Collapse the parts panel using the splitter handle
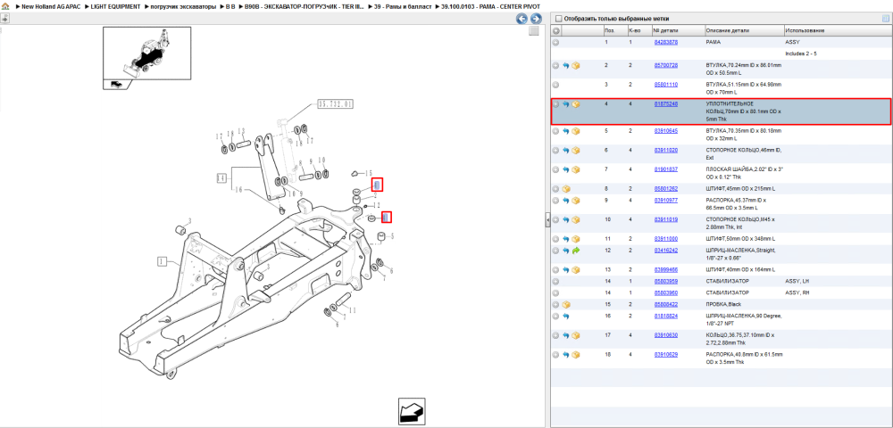Image resolution: width=893 pixels, height=428 pixels. coord(547,219)
